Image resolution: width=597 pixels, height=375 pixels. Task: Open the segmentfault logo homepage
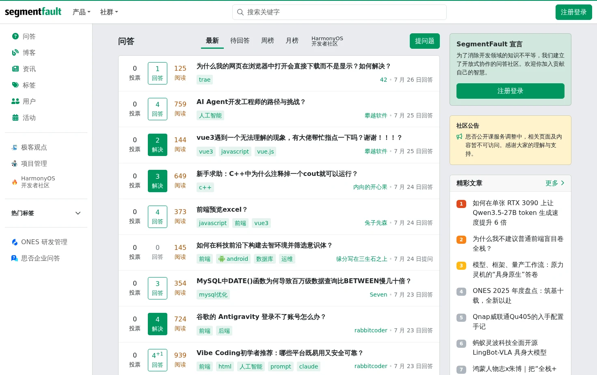point(33,12)
